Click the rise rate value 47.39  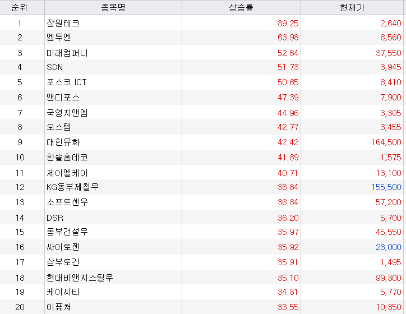click(x=288, y=98)
